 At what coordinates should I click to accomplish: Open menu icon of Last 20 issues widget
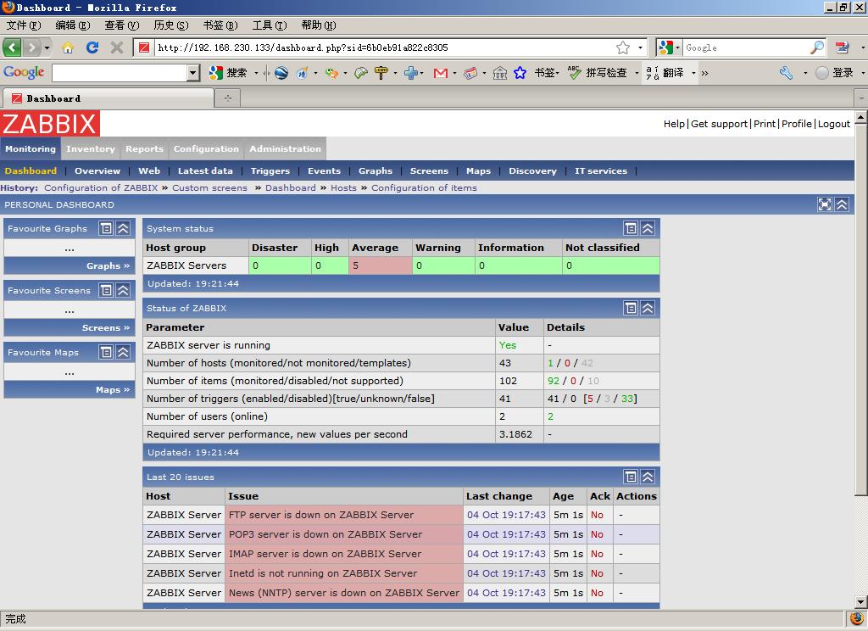(x=630, y=477)
